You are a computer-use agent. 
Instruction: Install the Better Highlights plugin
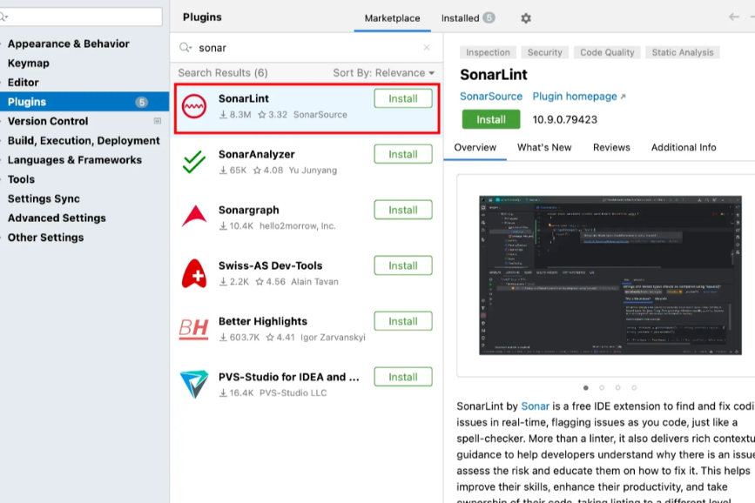tap(403, 321)
